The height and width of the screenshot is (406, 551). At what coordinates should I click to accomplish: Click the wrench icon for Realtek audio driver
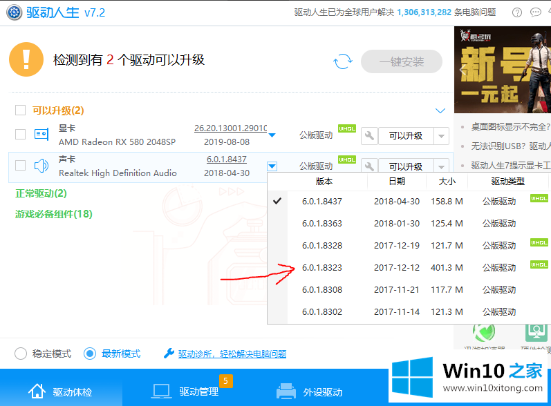(369, 166)
